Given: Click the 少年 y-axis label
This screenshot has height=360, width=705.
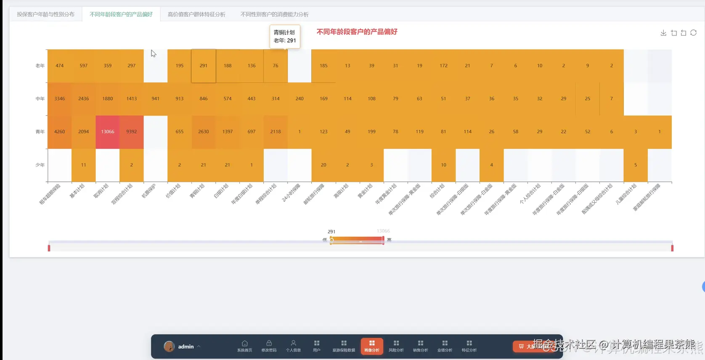Looking at the screenshot, I should [x=40, y=165].
